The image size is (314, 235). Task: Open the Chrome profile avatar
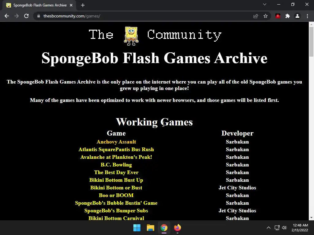pos(297,16)
